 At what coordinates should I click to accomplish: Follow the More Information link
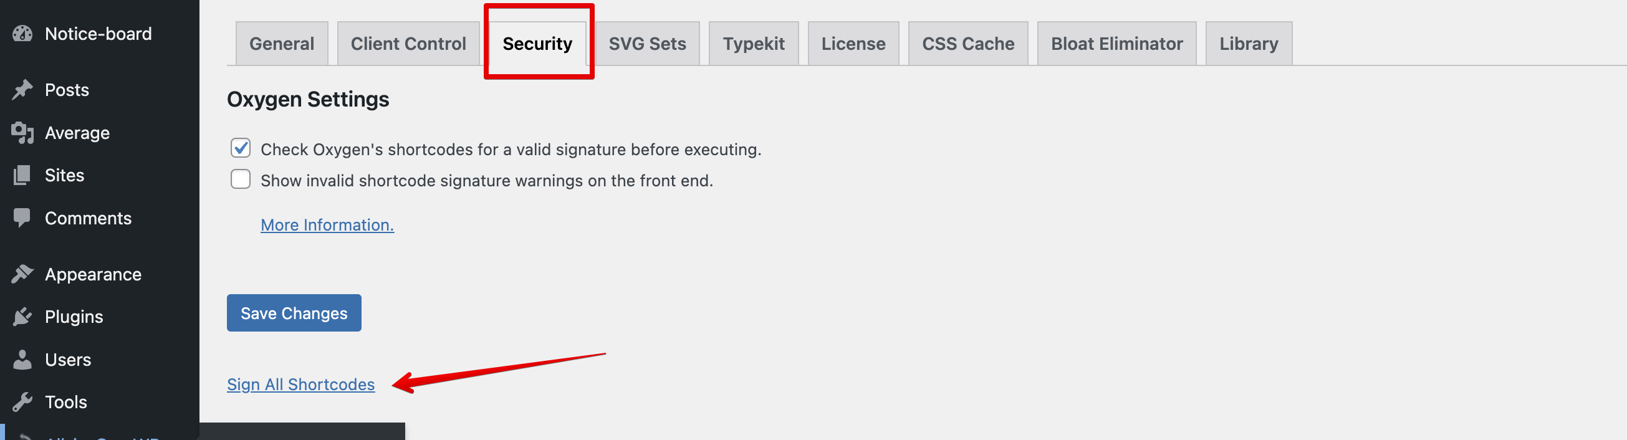click(x=327, y=225)
